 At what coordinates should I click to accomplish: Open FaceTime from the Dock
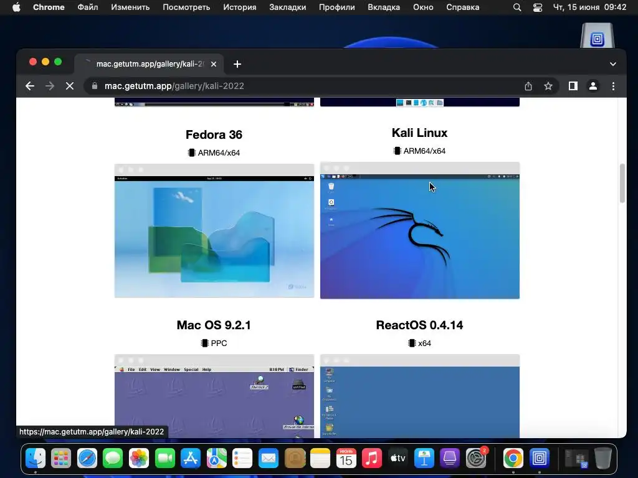click(x=164, y=459)
